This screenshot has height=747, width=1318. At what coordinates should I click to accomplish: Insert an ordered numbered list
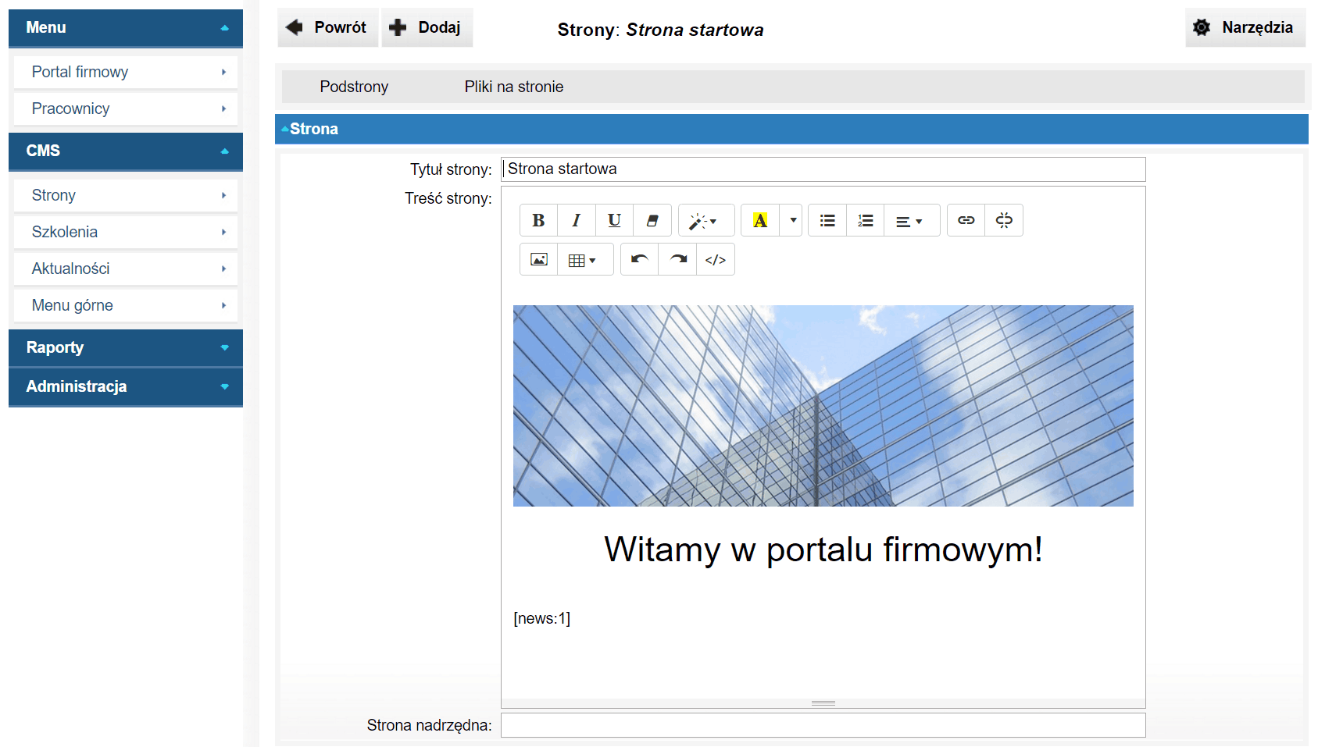point(866,221)
